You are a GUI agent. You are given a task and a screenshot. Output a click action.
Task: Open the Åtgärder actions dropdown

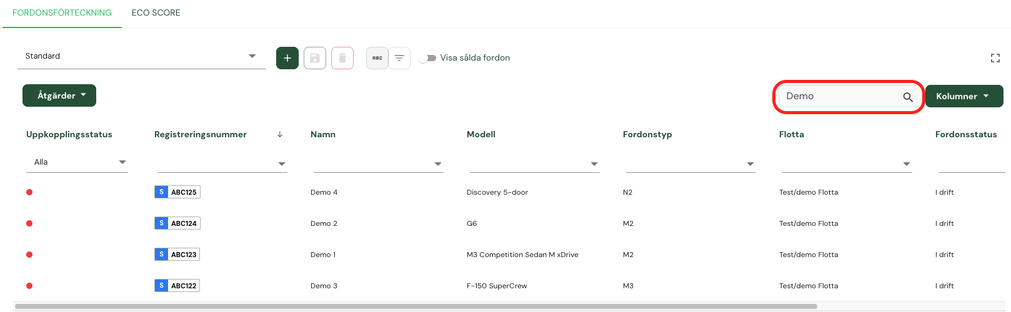(59, 95)
